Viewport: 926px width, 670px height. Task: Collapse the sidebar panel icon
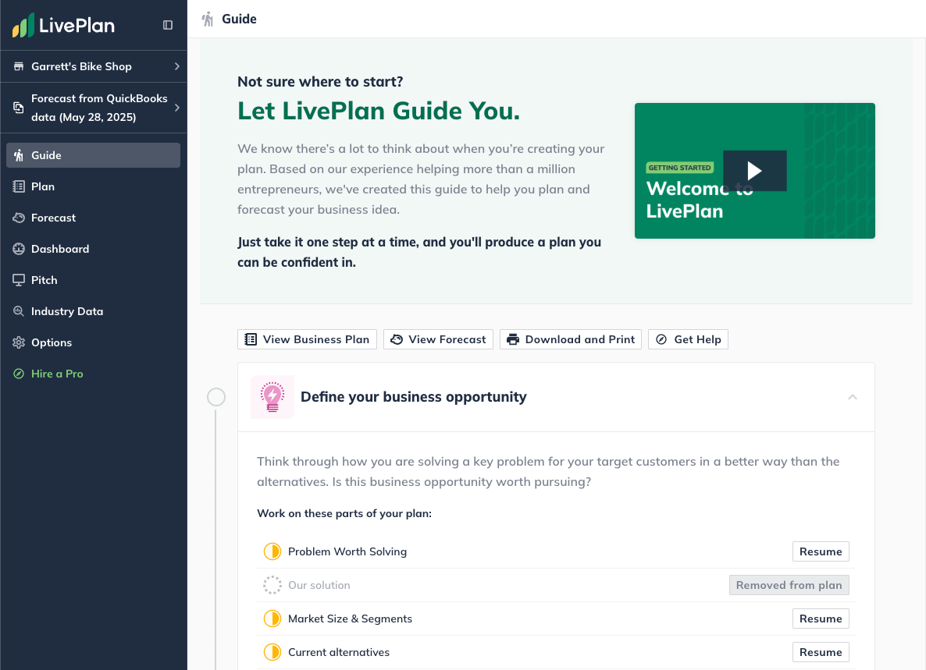(168, 25)
